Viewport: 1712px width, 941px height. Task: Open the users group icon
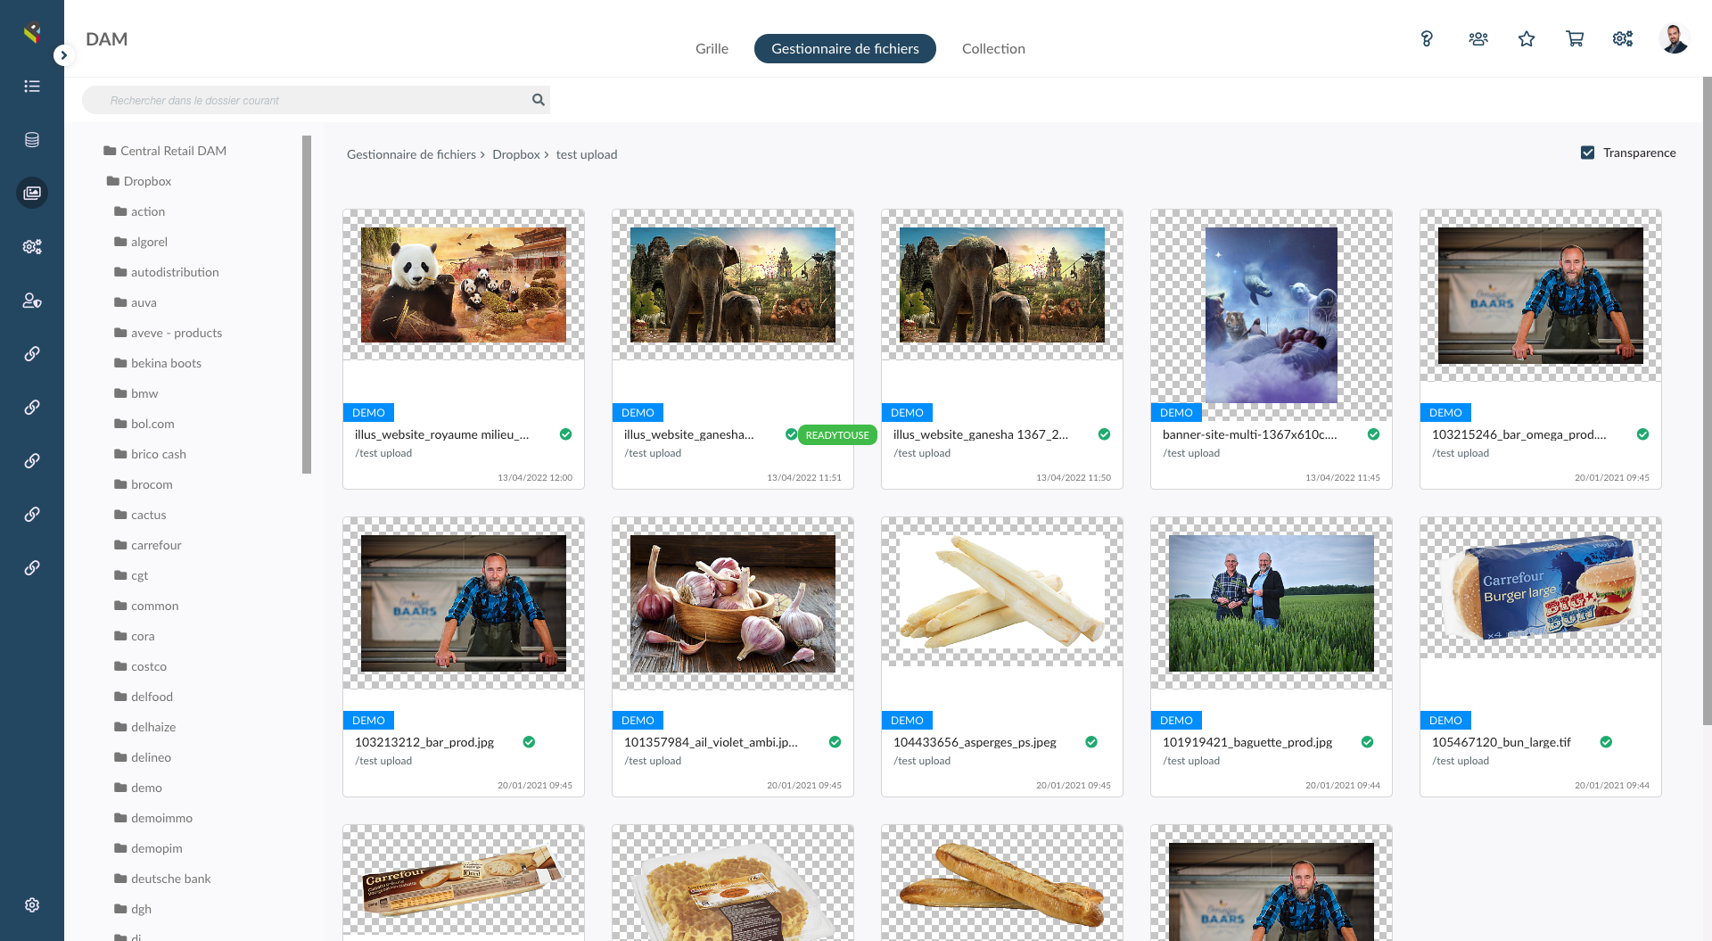[1478, 39]
